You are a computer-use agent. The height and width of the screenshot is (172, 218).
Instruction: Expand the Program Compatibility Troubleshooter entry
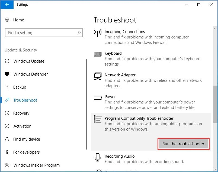pyautogui.click(x=139, y=118)
